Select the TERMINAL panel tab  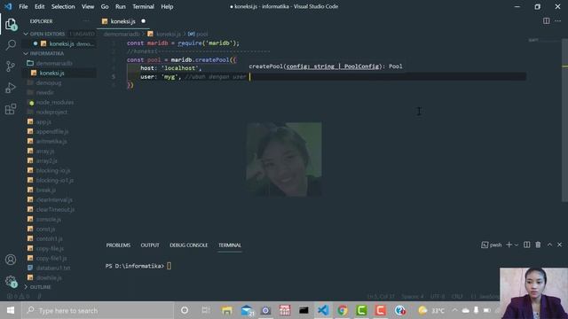(230, 245)
